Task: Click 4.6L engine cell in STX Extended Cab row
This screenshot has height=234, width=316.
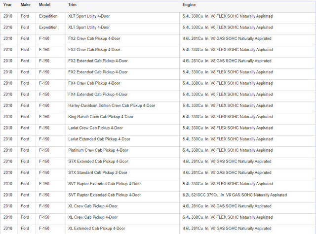Action: (x=227, y=162)
